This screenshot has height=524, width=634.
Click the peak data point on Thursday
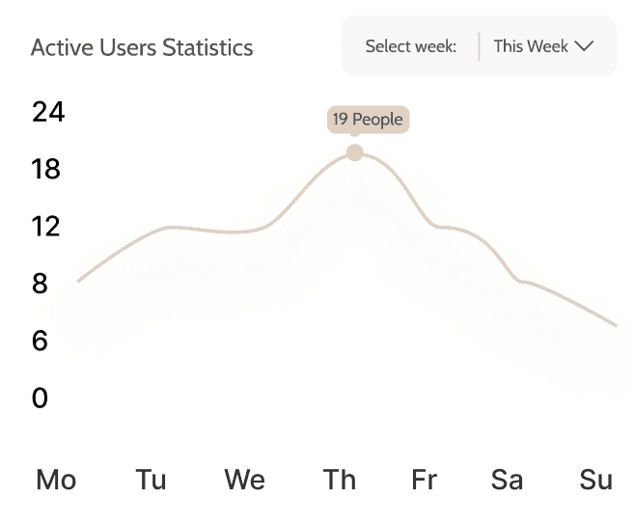[x=355, y=152]
